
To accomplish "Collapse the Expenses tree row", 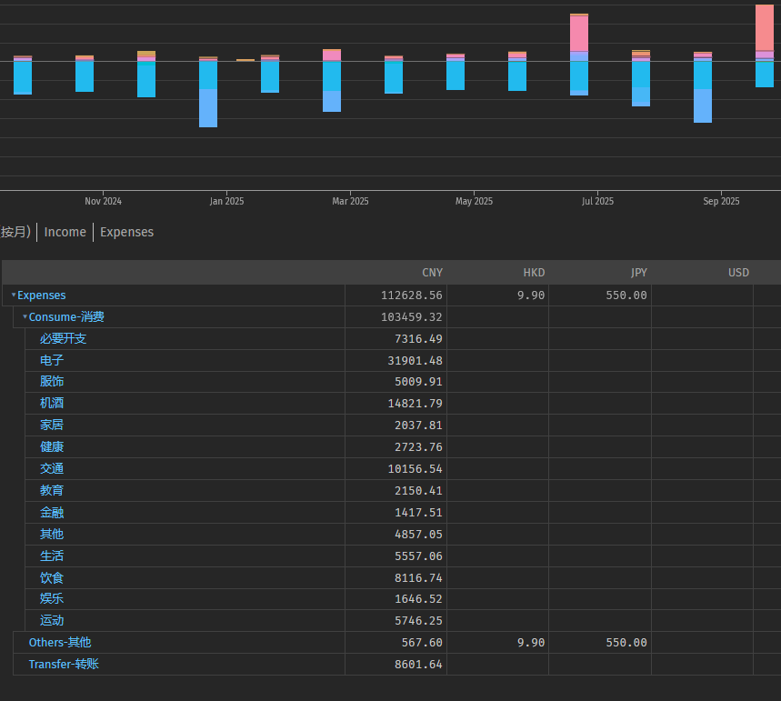I will (x=14, y=295).
